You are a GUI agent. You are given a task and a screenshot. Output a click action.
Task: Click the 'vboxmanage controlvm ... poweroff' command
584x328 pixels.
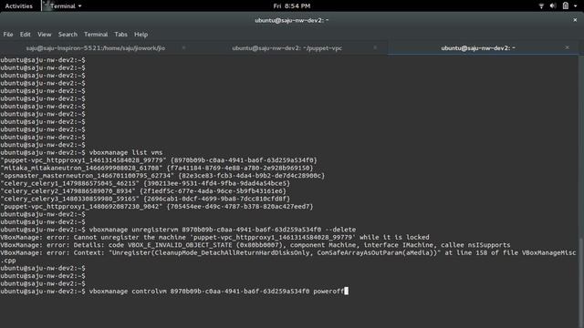(216, 292)
